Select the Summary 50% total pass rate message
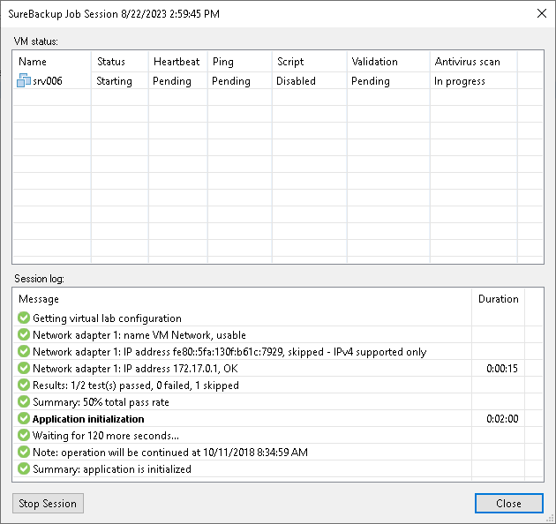The width and height of the screenshot is (556, 524). tap(101, 402)
